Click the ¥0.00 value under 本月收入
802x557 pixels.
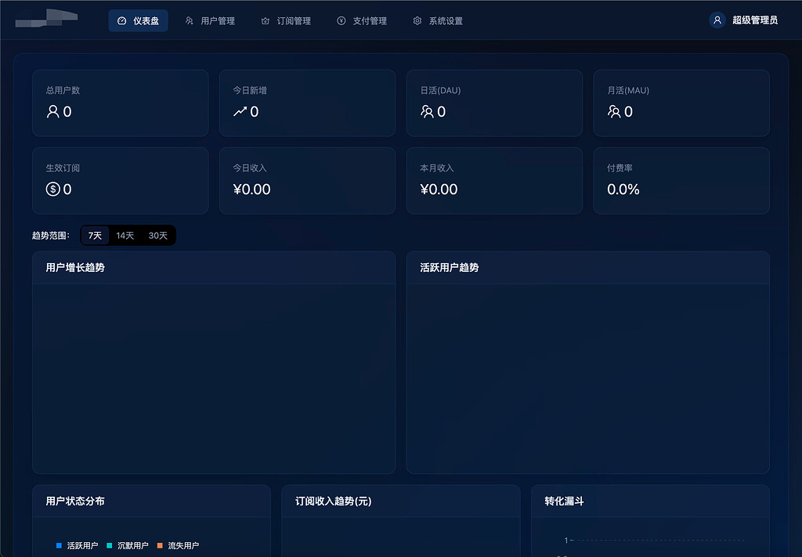click(x=439, y=190)
